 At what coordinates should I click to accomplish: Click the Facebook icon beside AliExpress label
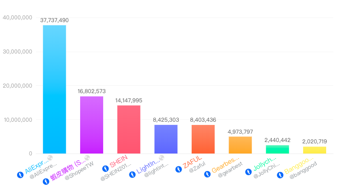[20, 175]
